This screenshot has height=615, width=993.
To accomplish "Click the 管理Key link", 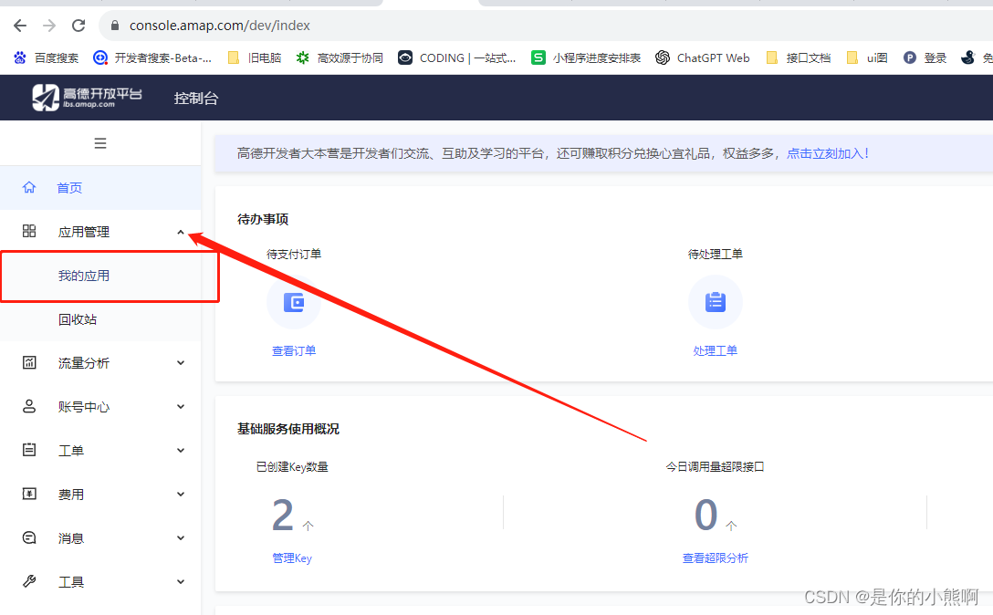I will click(x=292, y=558).
